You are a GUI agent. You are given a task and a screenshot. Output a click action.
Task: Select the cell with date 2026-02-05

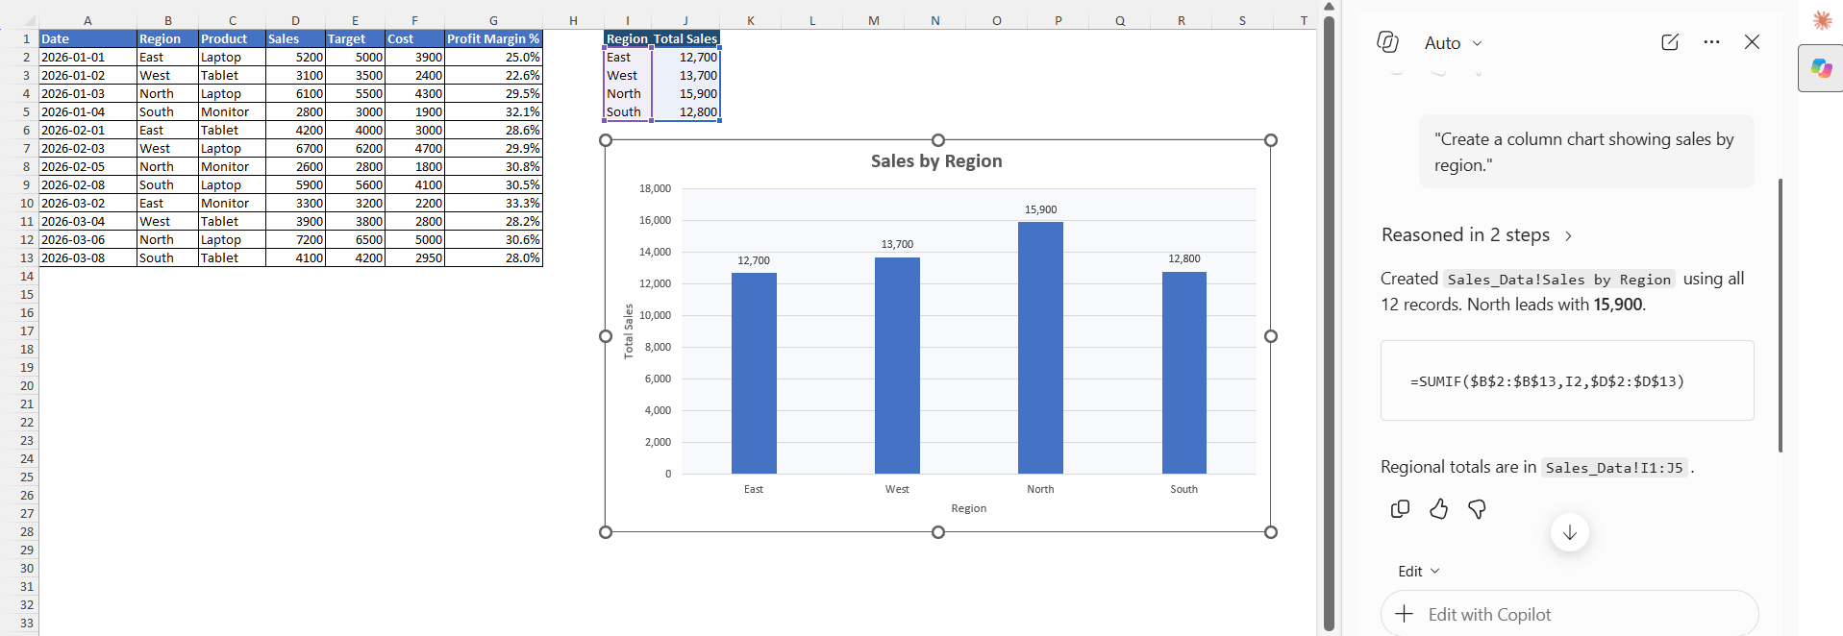coord(87,166)
